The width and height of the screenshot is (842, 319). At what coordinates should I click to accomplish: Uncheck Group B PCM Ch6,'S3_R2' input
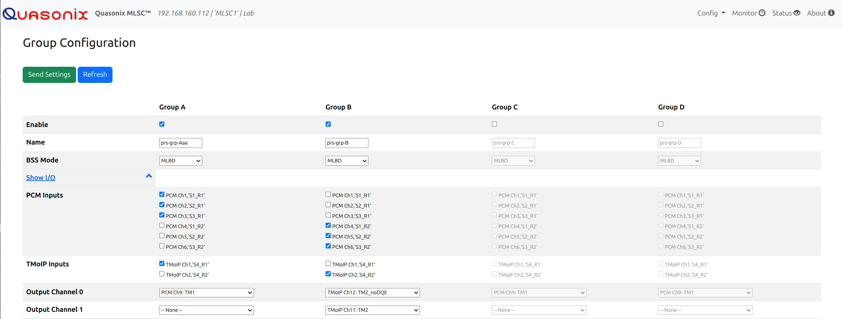(328, 246)
